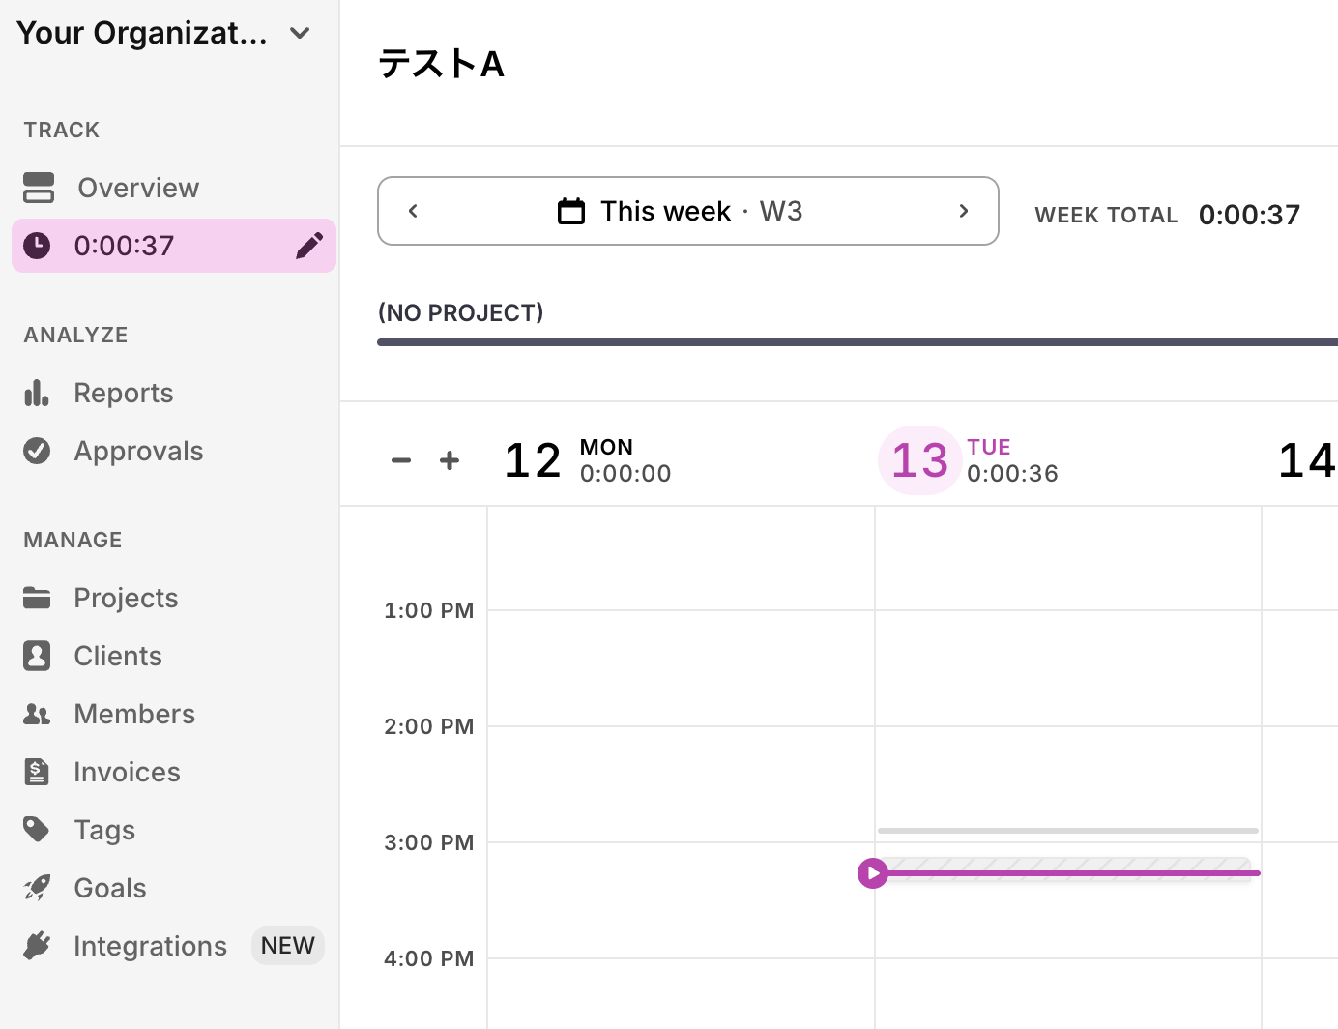Zoom in the calendar with the plus button

[x=450, y=460]
